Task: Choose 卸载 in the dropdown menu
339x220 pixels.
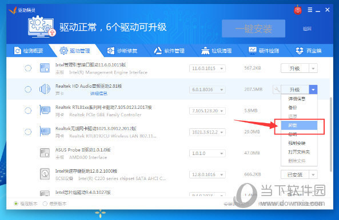Action: coord(299,125)
